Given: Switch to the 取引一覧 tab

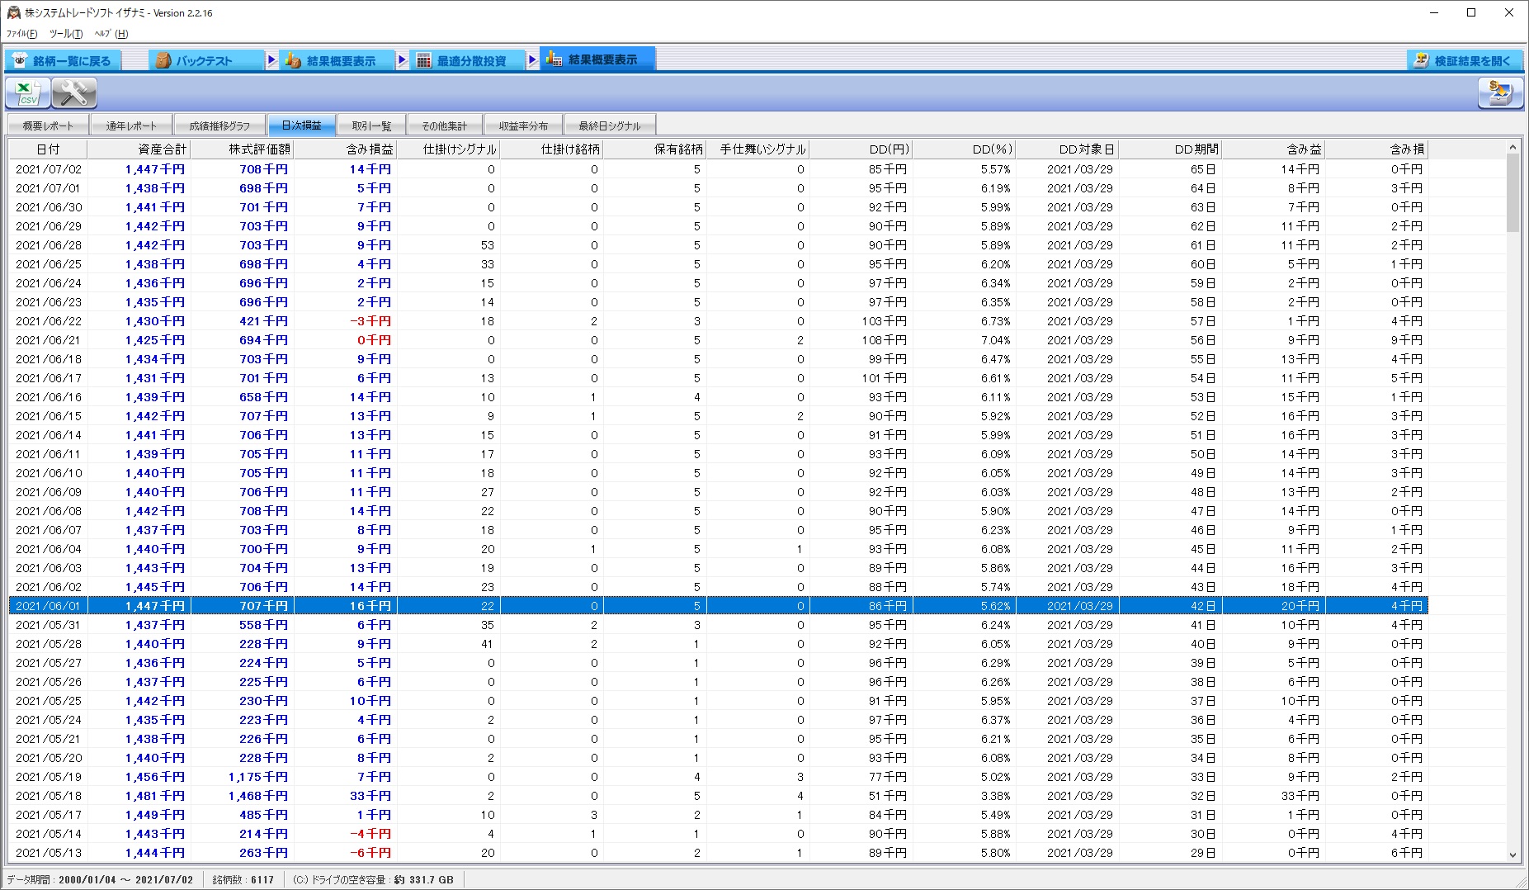Looking at the screenshot, I should 371,125.
